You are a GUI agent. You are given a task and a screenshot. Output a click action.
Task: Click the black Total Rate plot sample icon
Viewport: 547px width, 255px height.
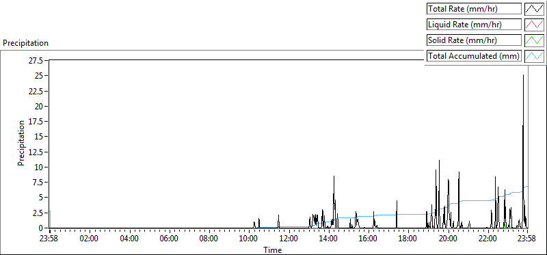(x=535, y=9)
